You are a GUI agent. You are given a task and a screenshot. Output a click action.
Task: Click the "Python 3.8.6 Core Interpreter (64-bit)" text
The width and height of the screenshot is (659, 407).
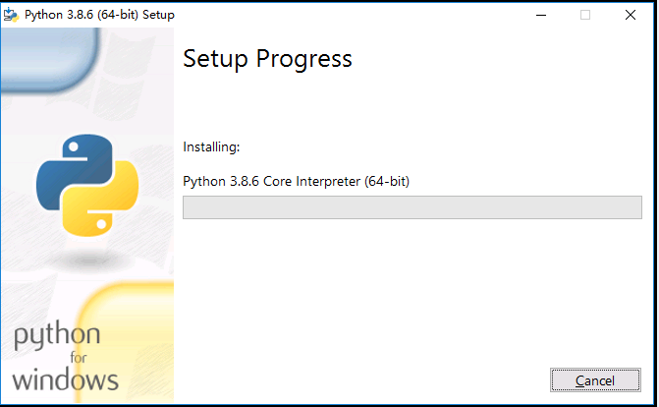(296, 181)
